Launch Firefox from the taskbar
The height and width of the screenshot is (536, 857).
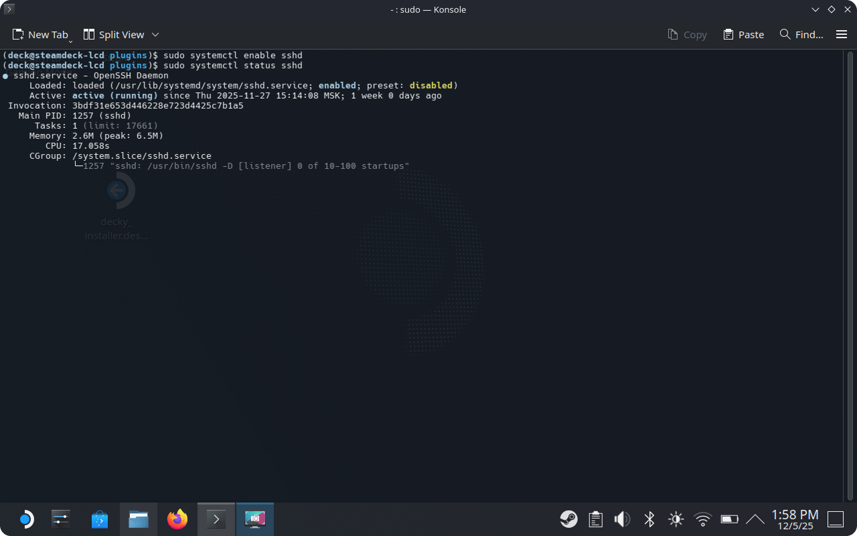pyautogui.click(x=177, y=519)
